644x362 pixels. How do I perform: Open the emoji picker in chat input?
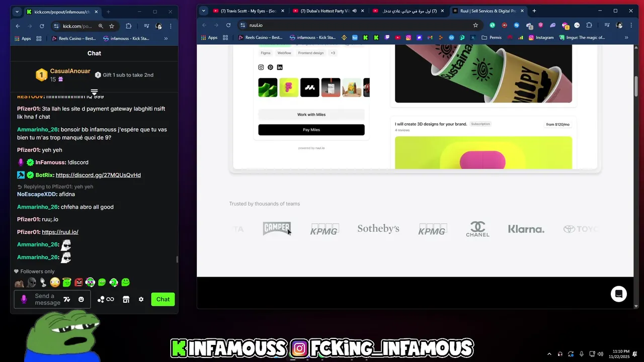pos(81,299)
